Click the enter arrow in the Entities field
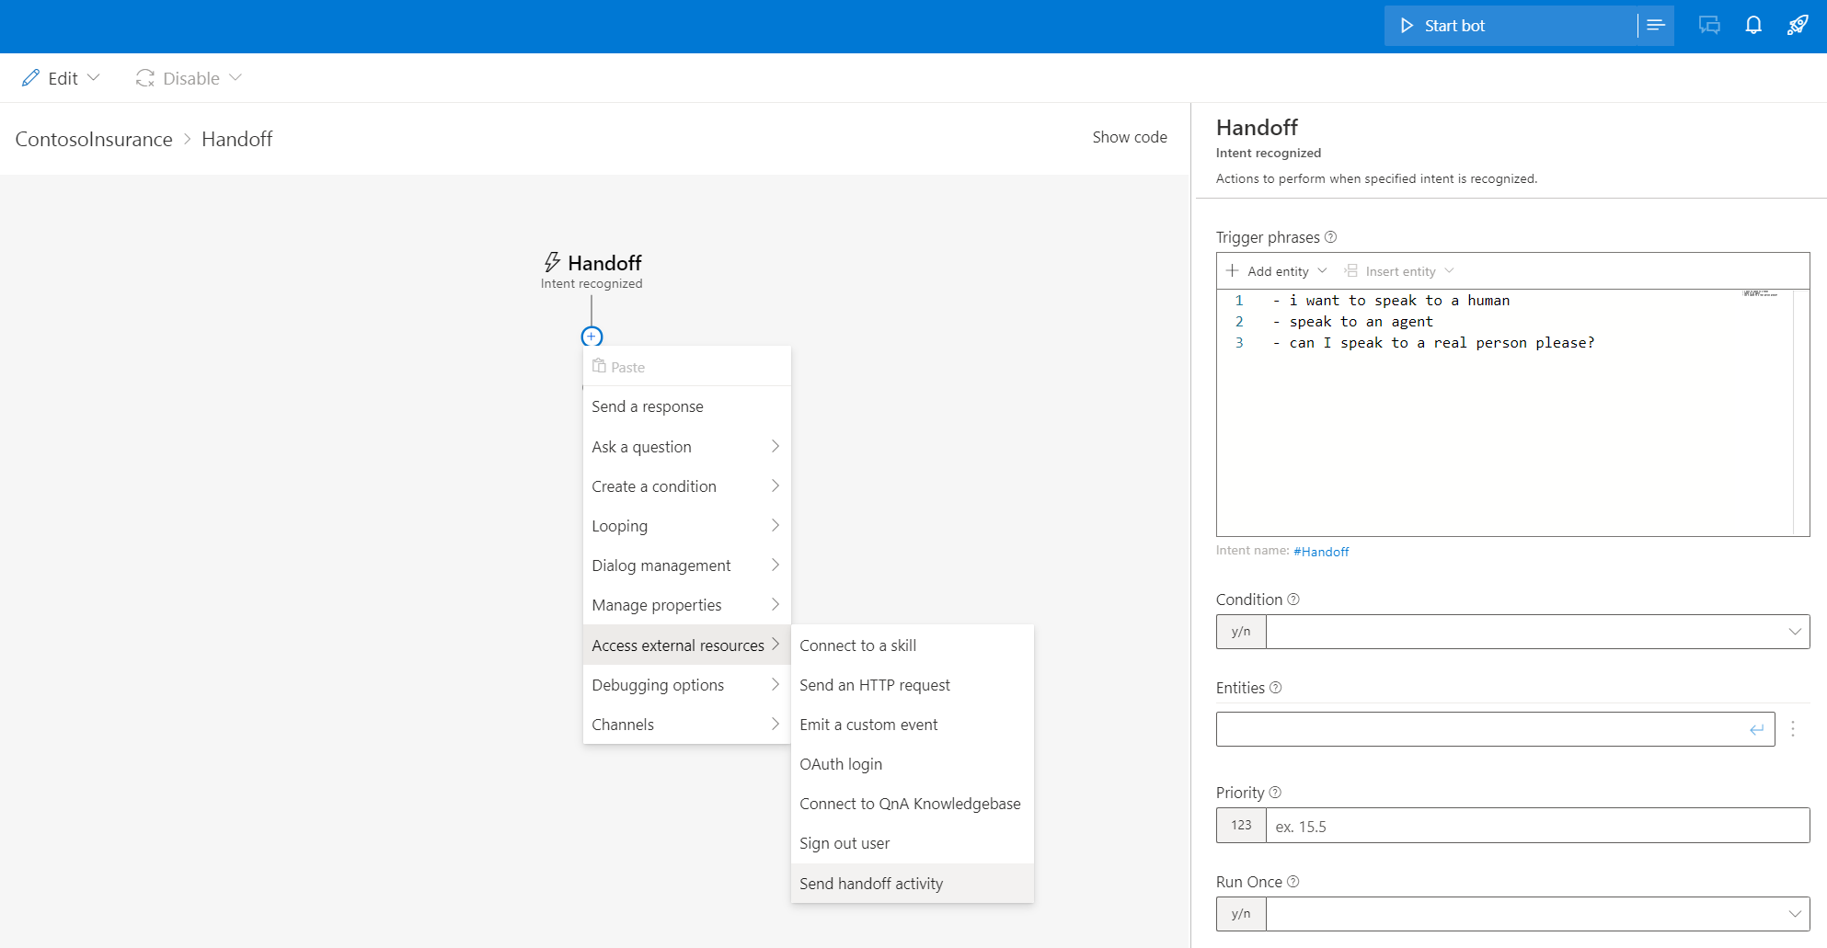 (1755, 728)
